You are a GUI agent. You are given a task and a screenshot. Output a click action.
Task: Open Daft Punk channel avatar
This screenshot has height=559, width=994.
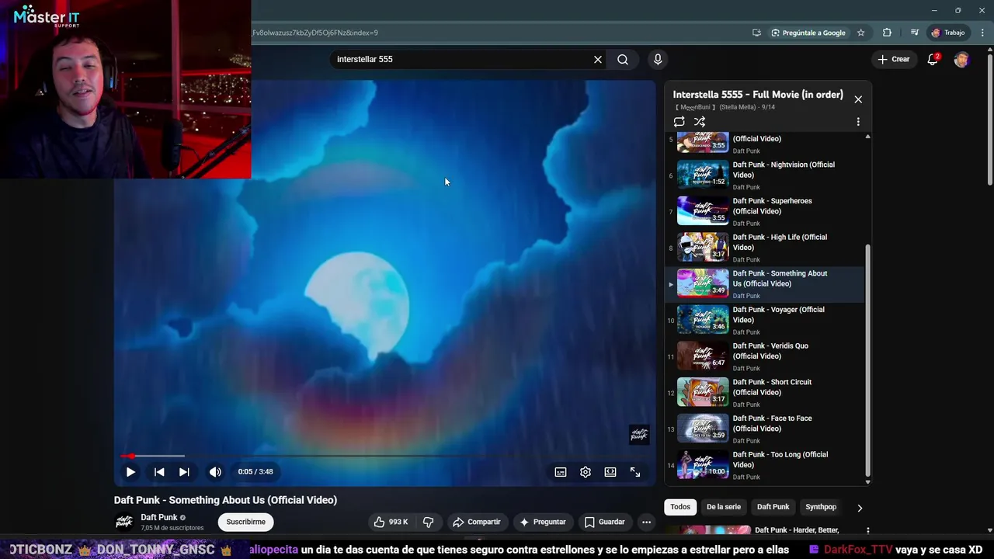coord(123,523)
